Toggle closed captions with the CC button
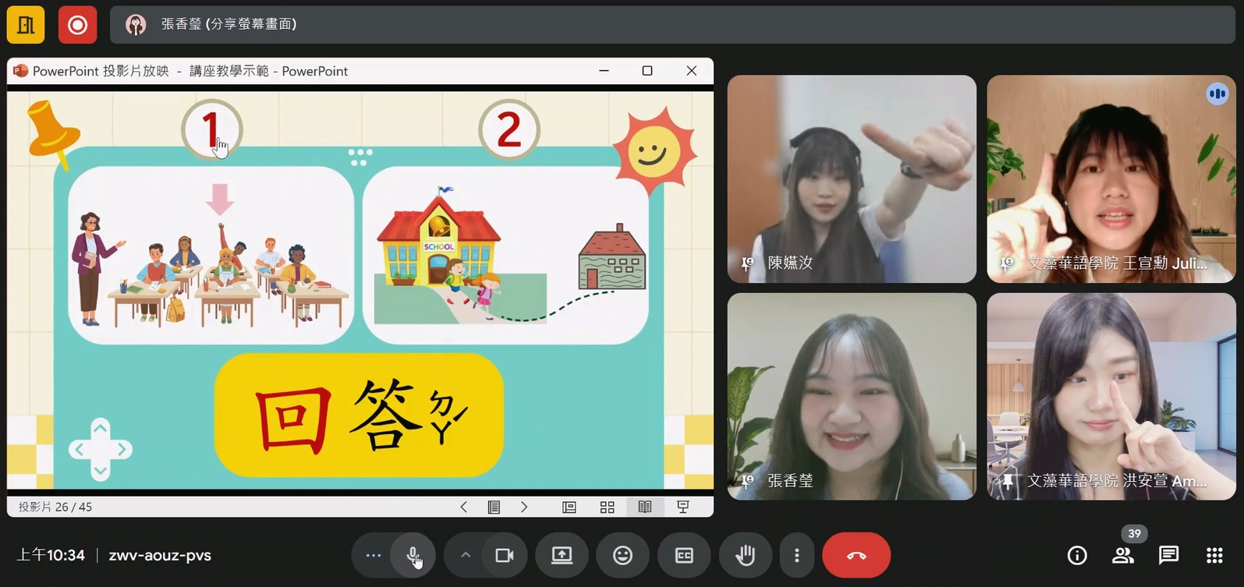Viewport: 1244px width, 587px height. [684, 555]
